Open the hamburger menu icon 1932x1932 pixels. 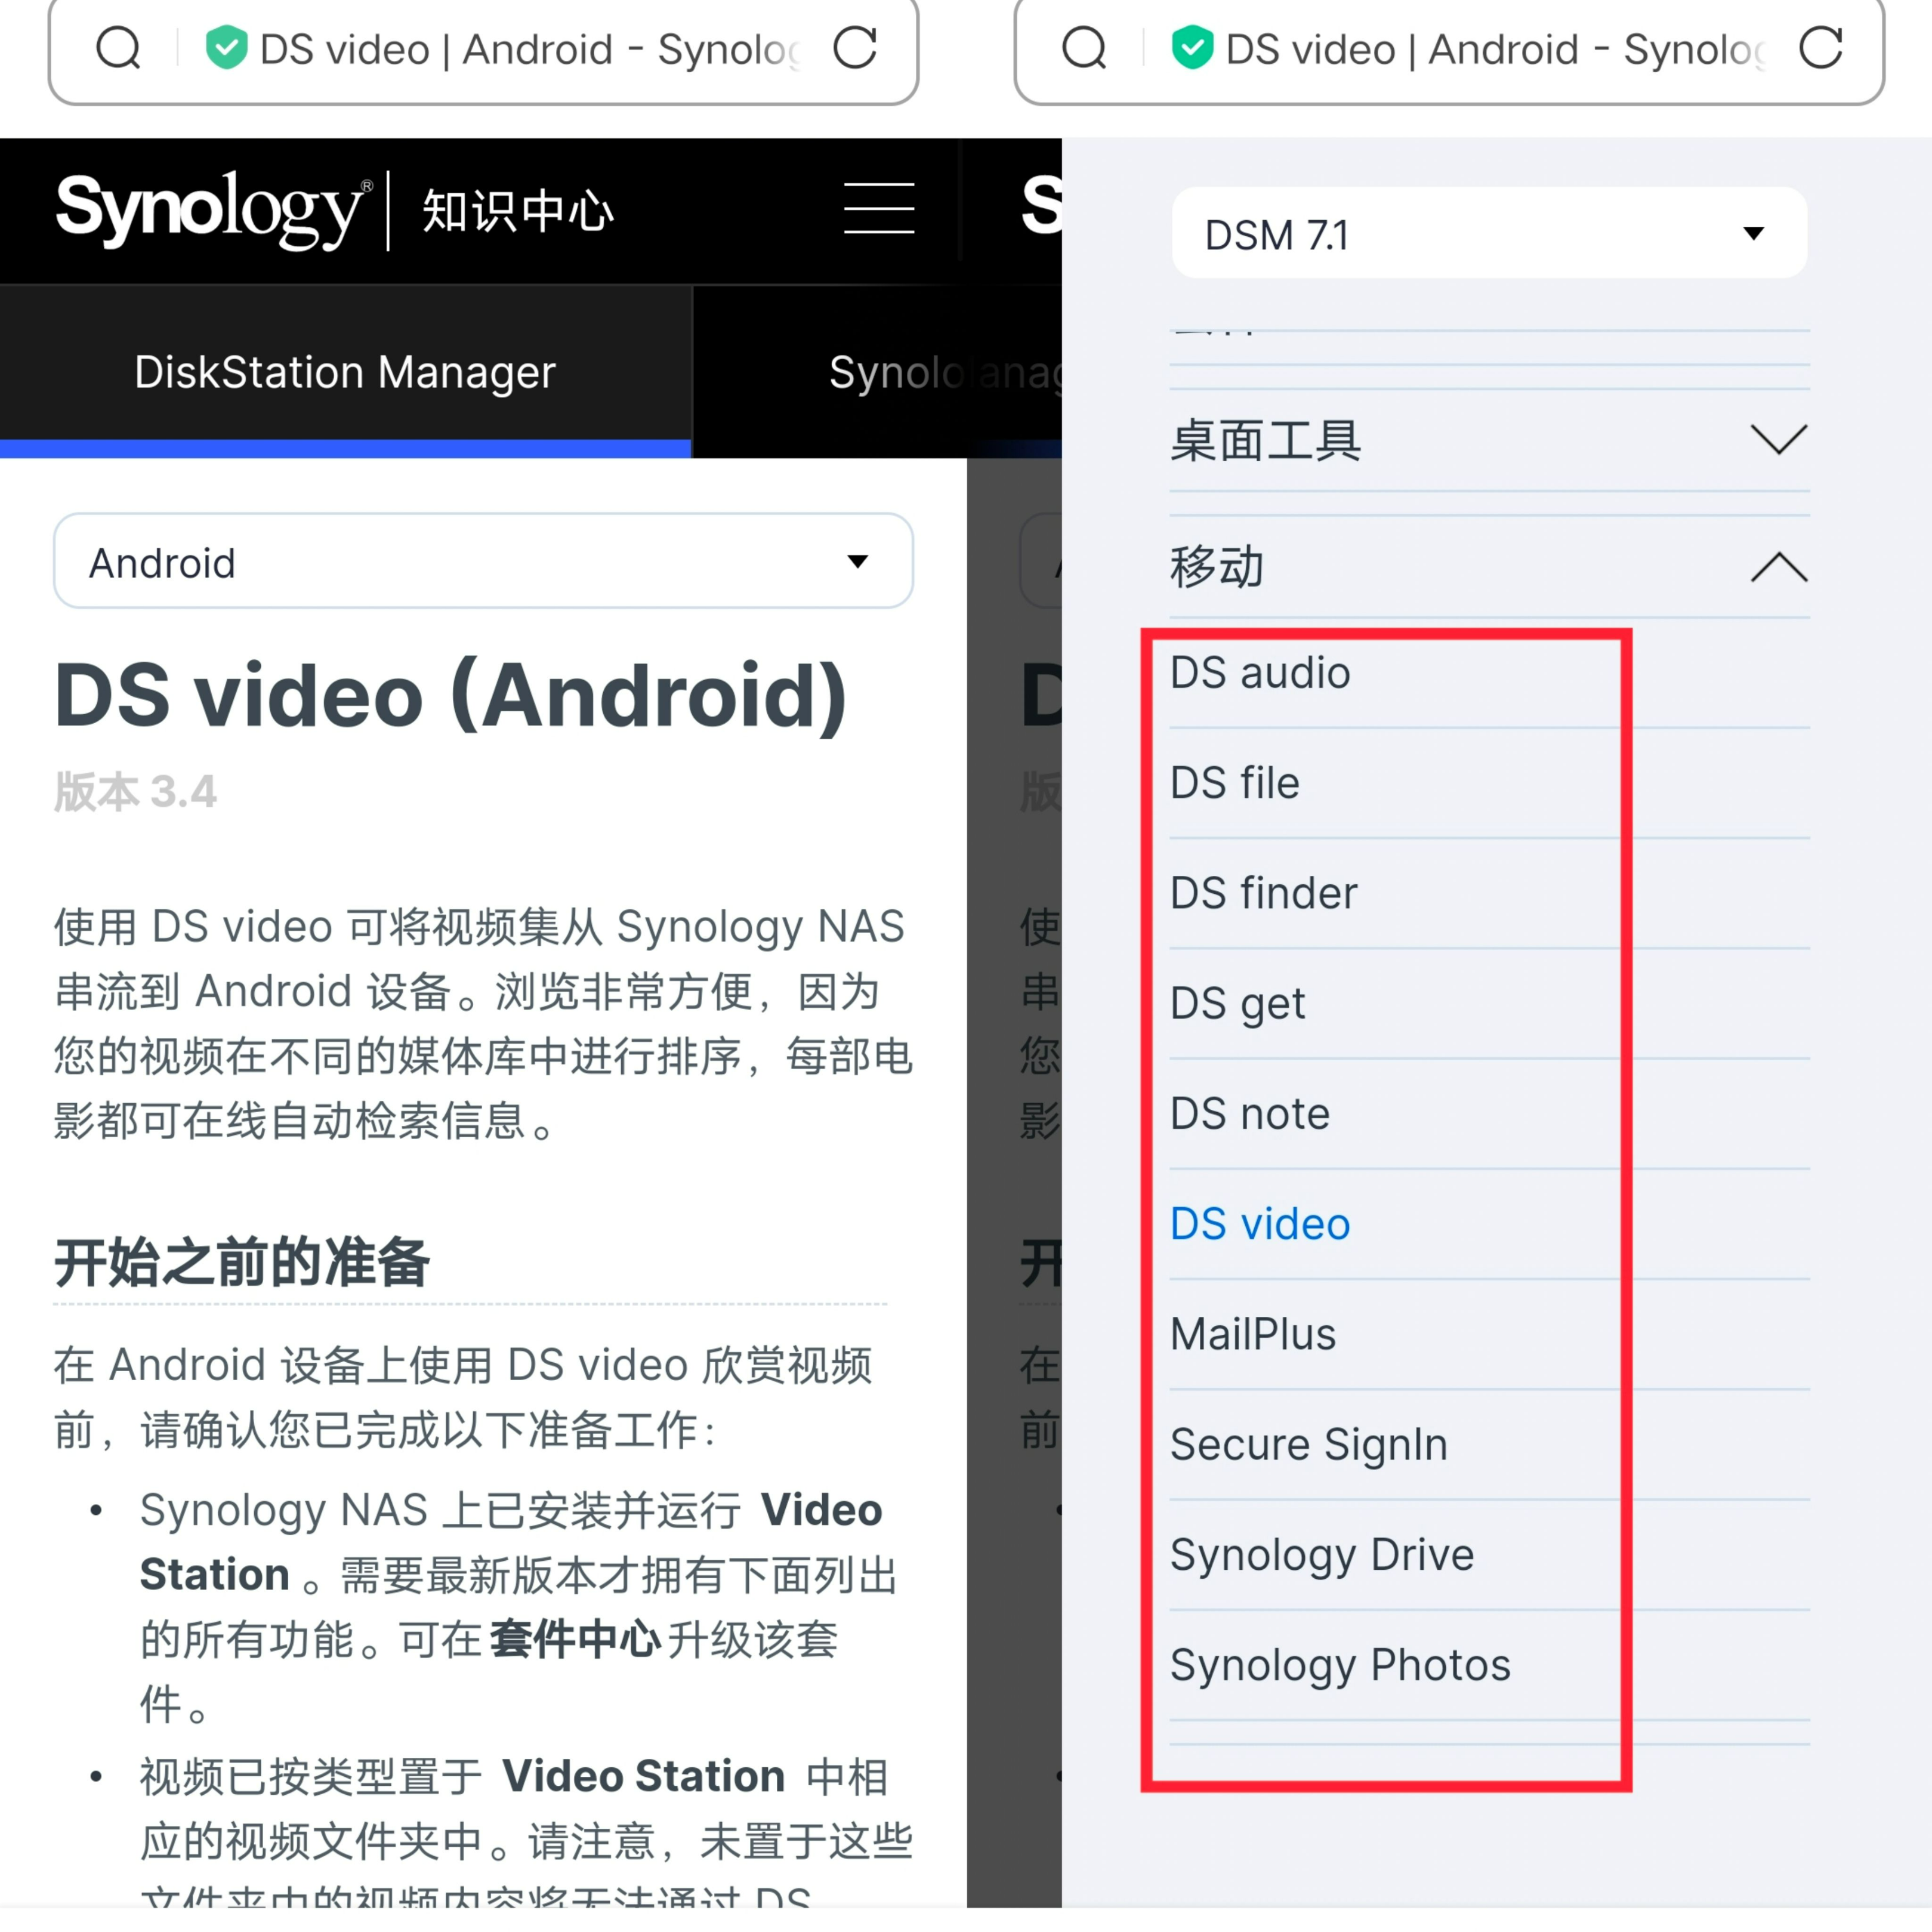878,208
